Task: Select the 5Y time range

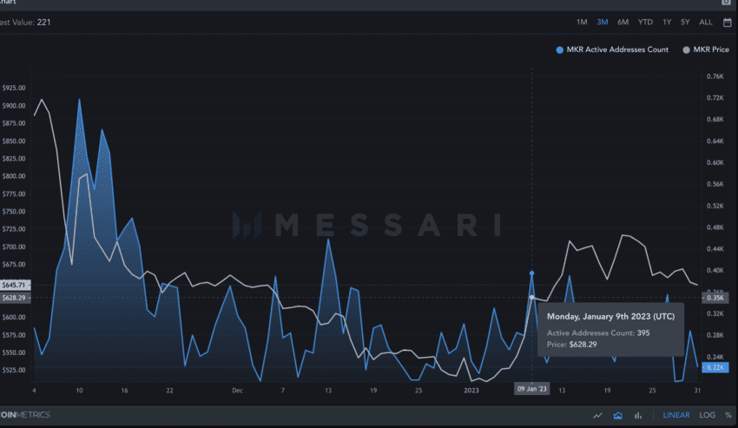Action: (x=685, y=22)
